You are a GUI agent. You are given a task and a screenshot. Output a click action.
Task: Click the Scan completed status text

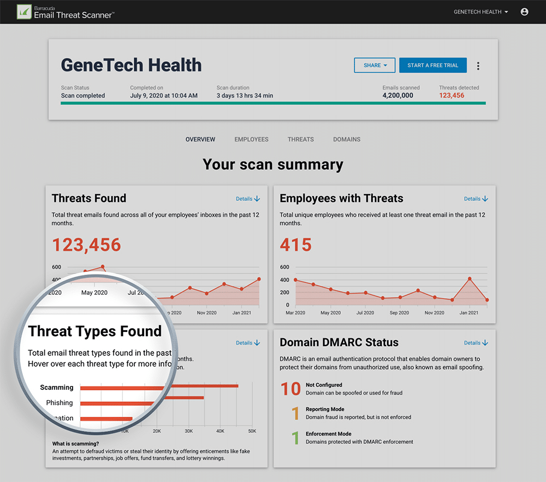coord(83,96)
